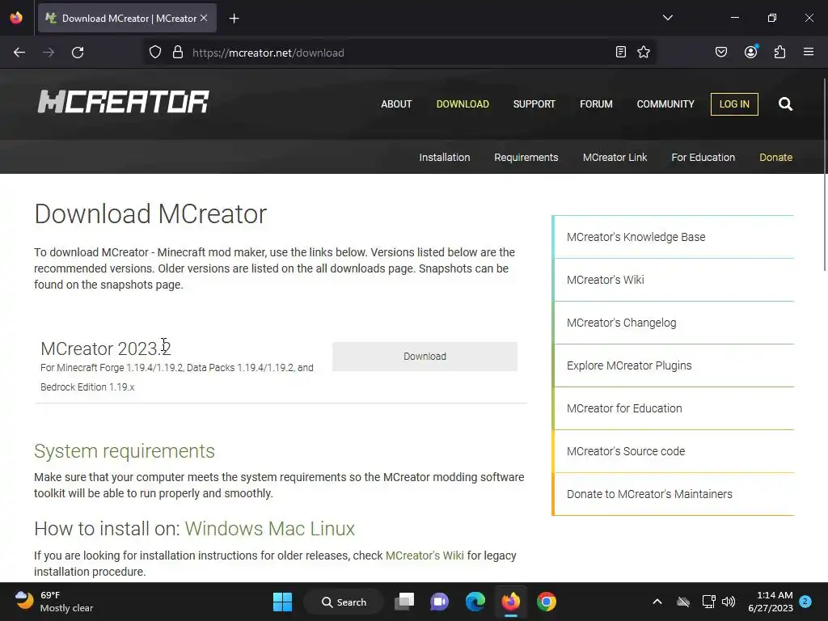Open MCreator's Knowledge Base link

coord(674,237)
